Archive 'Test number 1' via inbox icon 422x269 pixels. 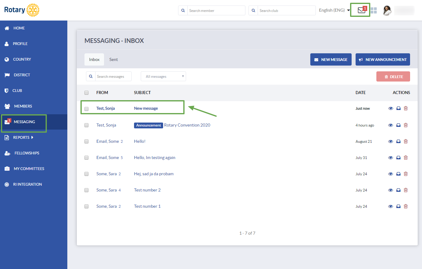coord(398,206)
